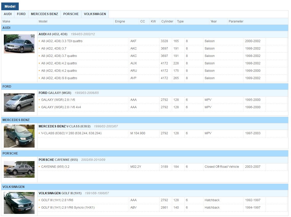Click the 1994/03-2002/12 date range
291x217 pixels.
(83, 34)
